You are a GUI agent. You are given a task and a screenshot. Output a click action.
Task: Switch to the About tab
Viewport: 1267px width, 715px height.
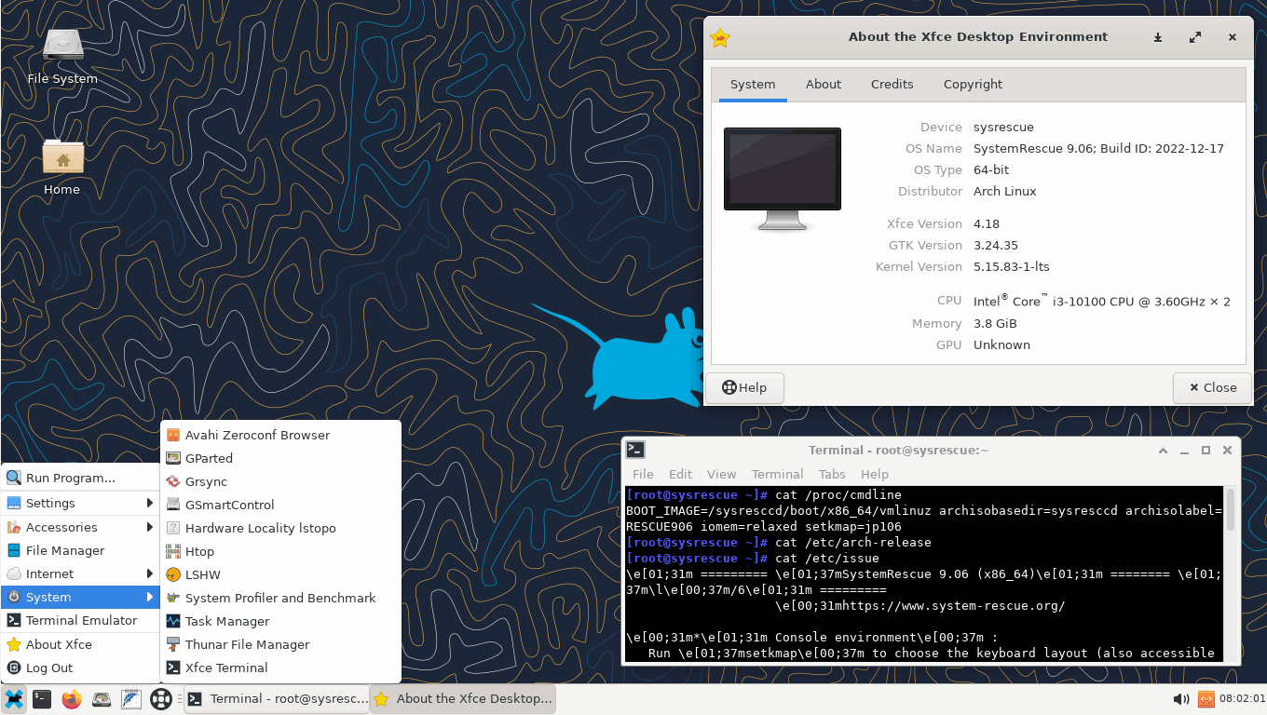824,84
